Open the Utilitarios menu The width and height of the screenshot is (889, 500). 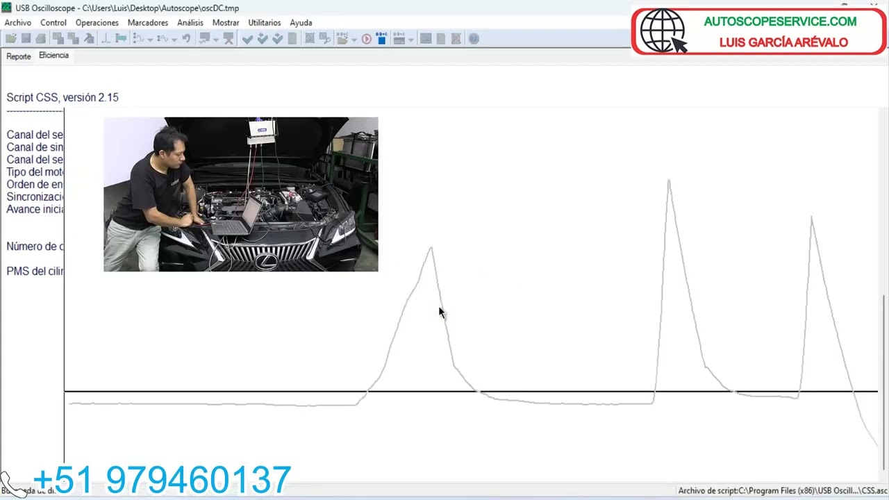[265, 23]
